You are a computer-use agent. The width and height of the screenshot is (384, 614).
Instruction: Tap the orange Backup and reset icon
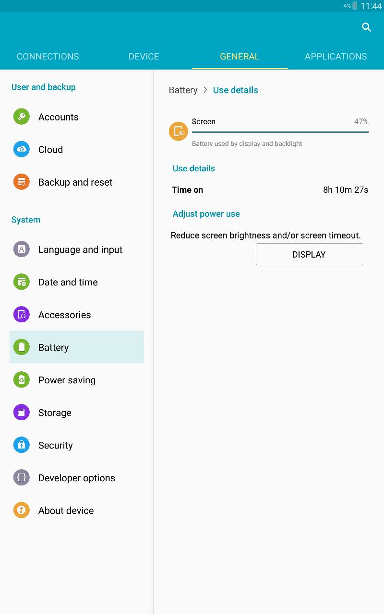tap(21, 182)
